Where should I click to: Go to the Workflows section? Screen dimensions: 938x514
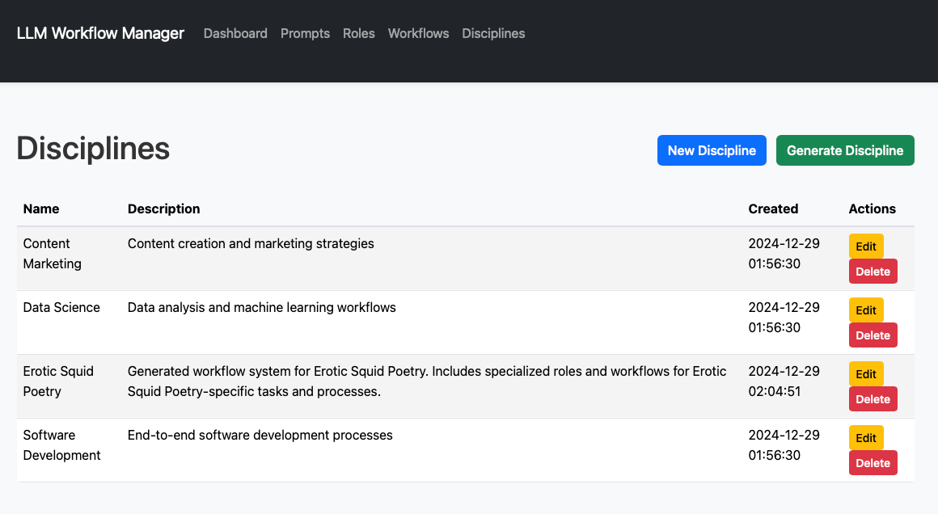tap(418, 33)
